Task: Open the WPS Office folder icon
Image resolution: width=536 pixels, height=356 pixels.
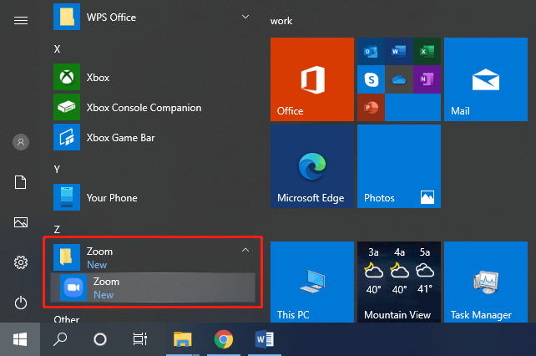Action: (x=67, y=17)
